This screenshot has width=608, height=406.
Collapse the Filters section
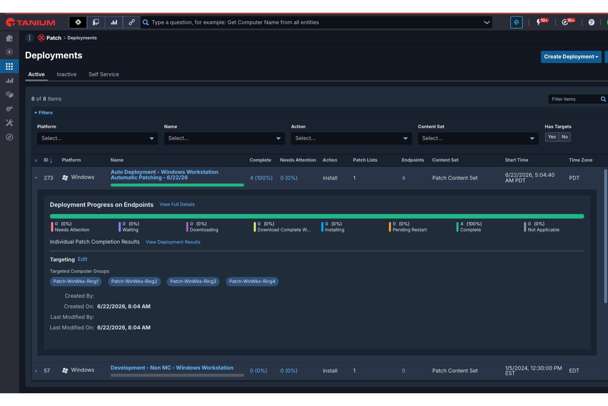[43, 113]
